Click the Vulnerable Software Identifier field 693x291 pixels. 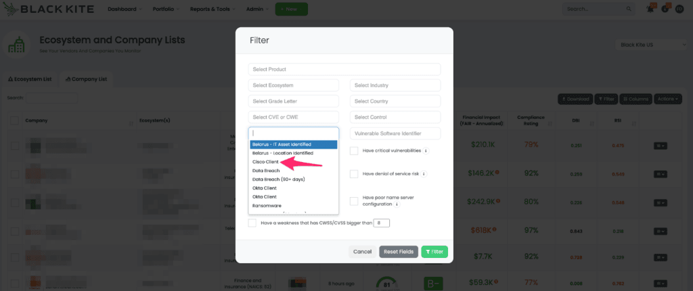coord(395,134)
